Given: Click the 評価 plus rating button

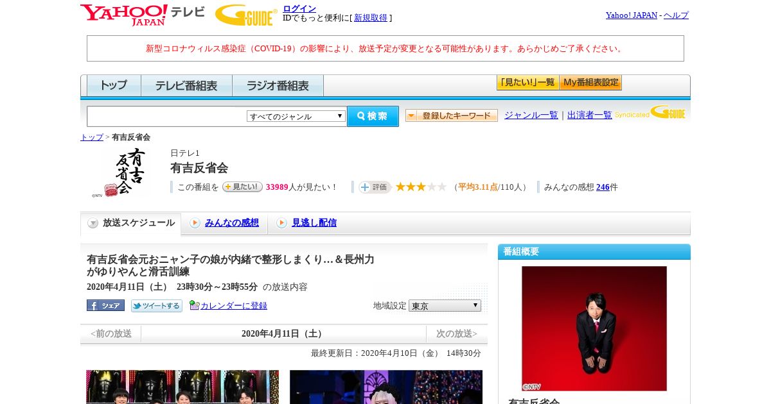Looking at the screenshot, I should tap(375, 187).
